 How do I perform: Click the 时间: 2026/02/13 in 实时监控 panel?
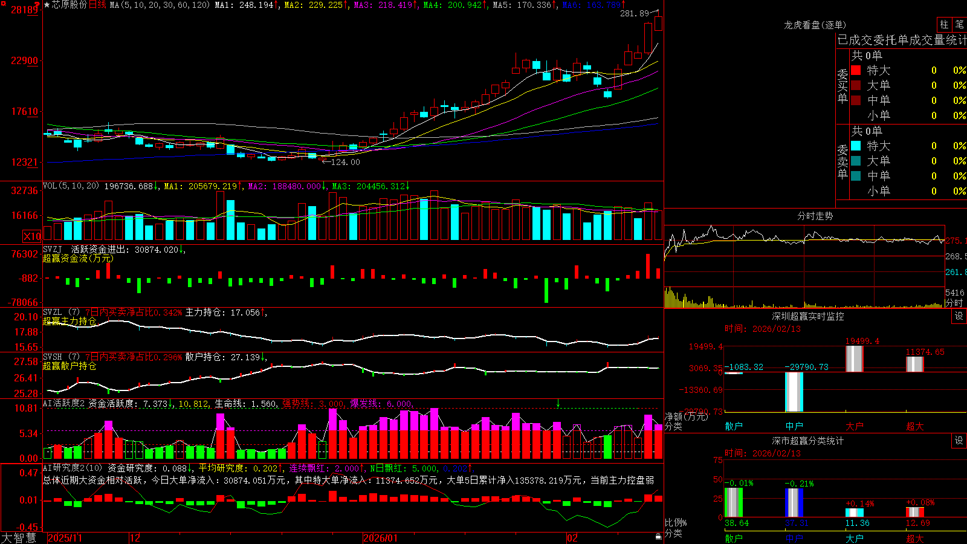[x=763, y=329]
